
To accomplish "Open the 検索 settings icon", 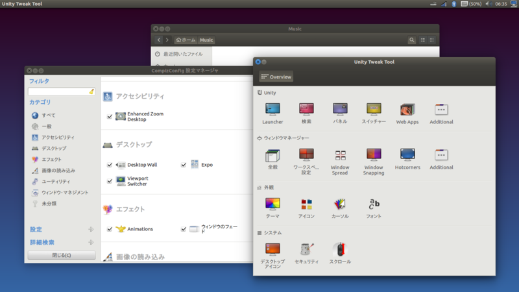I will pyautogui.click(x=306, y=114).
